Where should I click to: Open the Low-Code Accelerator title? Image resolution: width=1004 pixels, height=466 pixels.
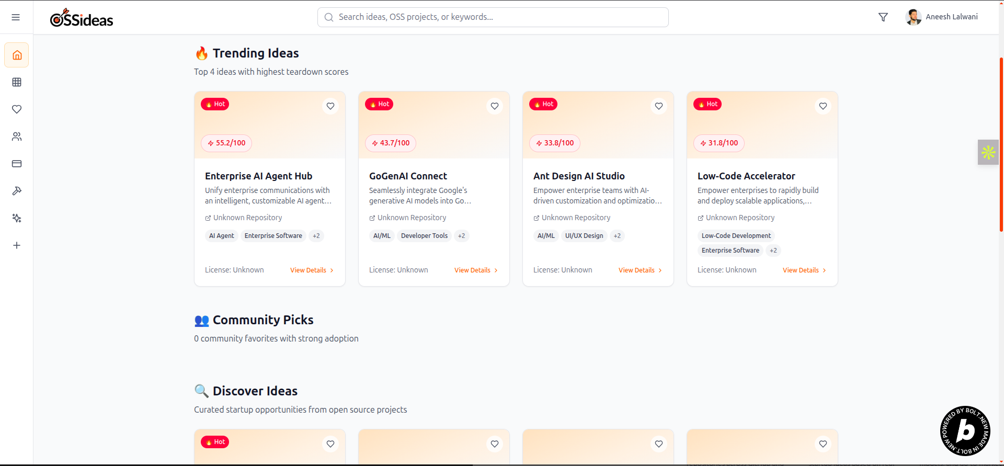746,176
